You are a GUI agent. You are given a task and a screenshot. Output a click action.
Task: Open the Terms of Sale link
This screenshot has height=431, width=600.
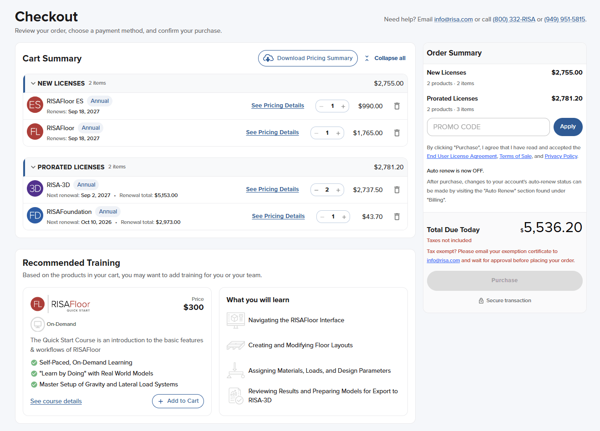(515, 156)
